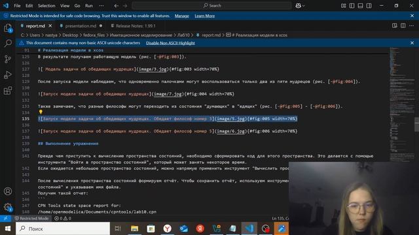
Task: Open the File menu
Action: point(17,6)
